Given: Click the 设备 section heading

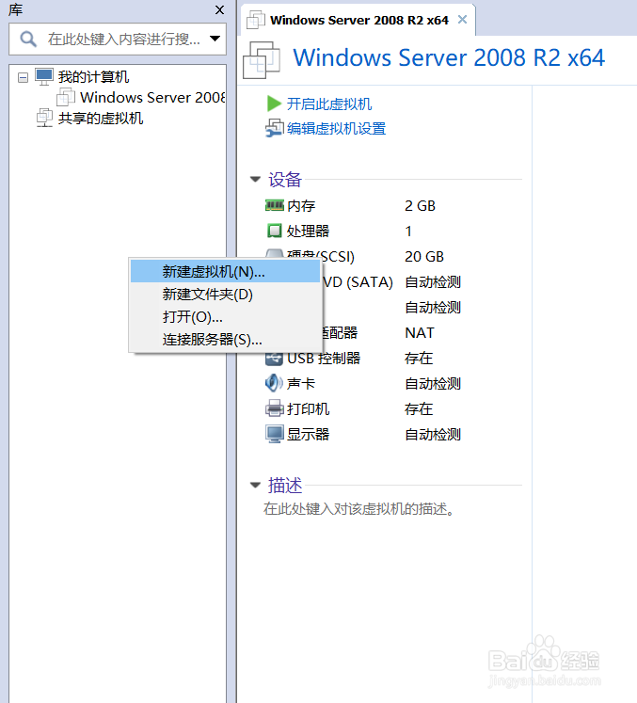Looking at the screenshot, I should click(x=285, y=180).
